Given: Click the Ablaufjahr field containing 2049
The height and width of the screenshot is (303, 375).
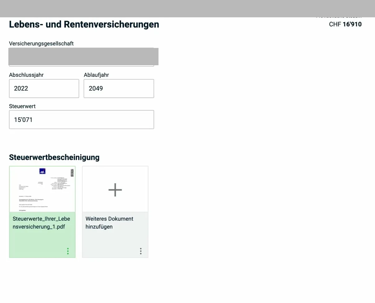Looking at the screenshot, I should pyautogui.click(x=119, y=88).
